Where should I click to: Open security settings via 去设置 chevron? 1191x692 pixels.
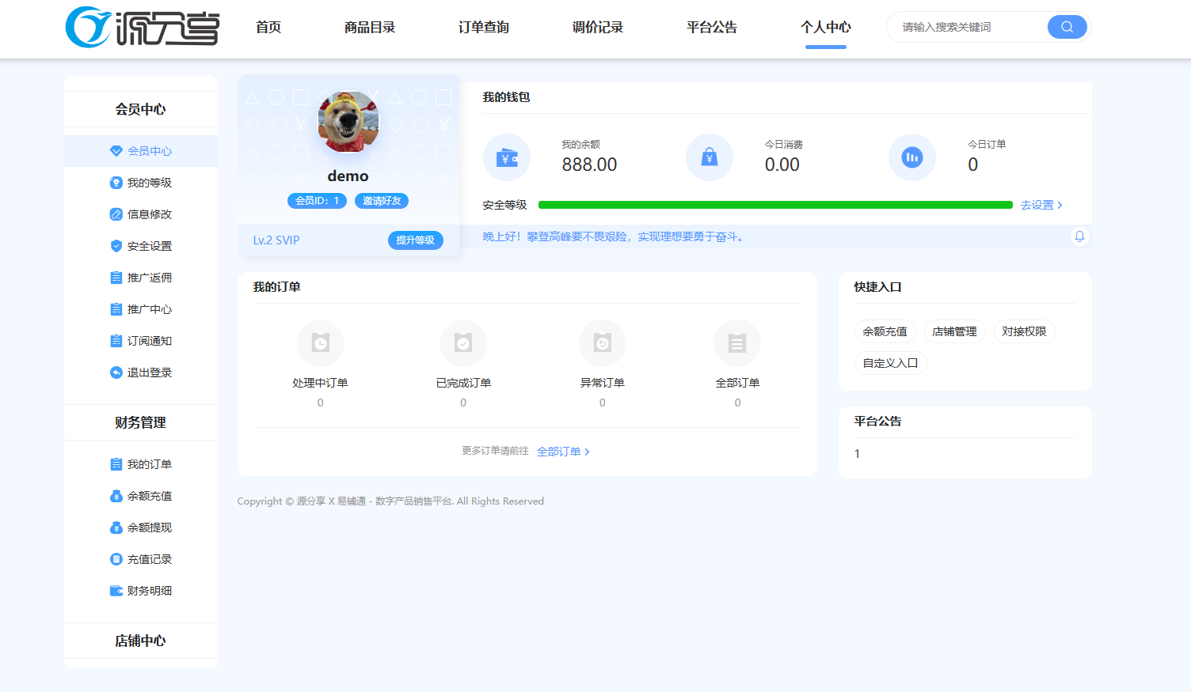click(x=1041, y=204)
